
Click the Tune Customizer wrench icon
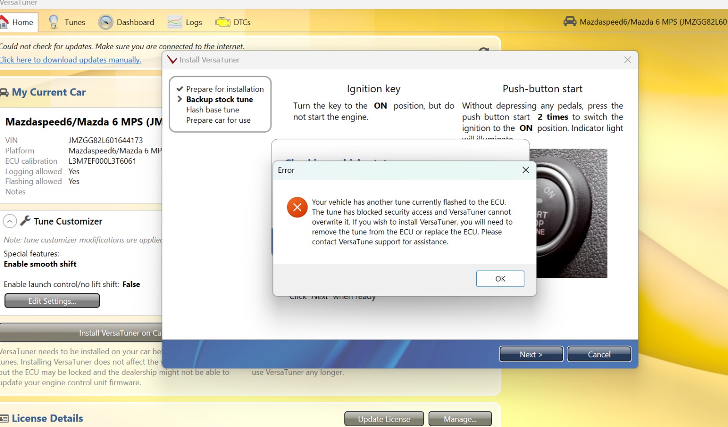[x=25, y=221]
